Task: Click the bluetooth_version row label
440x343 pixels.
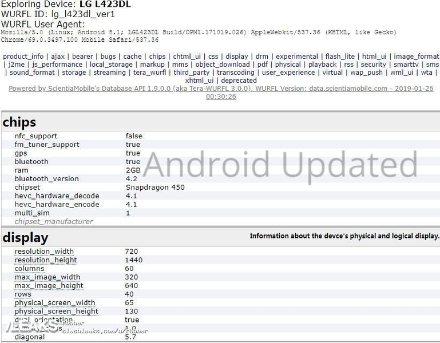Action: (x=46, y=179)
